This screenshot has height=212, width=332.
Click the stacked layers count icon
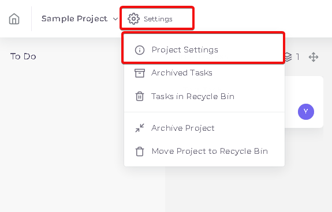(x=289, y=57)
